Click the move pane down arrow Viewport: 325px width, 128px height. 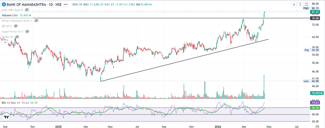[x=294, y=4]
